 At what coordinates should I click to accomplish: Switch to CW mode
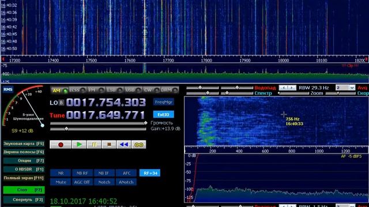tap(151, 90)
